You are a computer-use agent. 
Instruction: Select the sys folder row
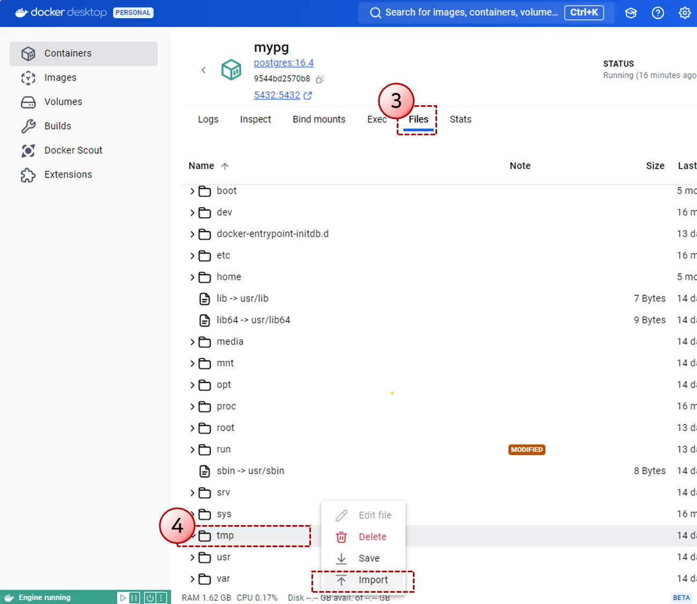(439, 514)
